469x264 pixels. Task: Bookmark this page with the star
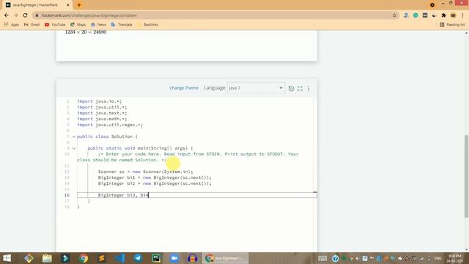pos(394,15)
